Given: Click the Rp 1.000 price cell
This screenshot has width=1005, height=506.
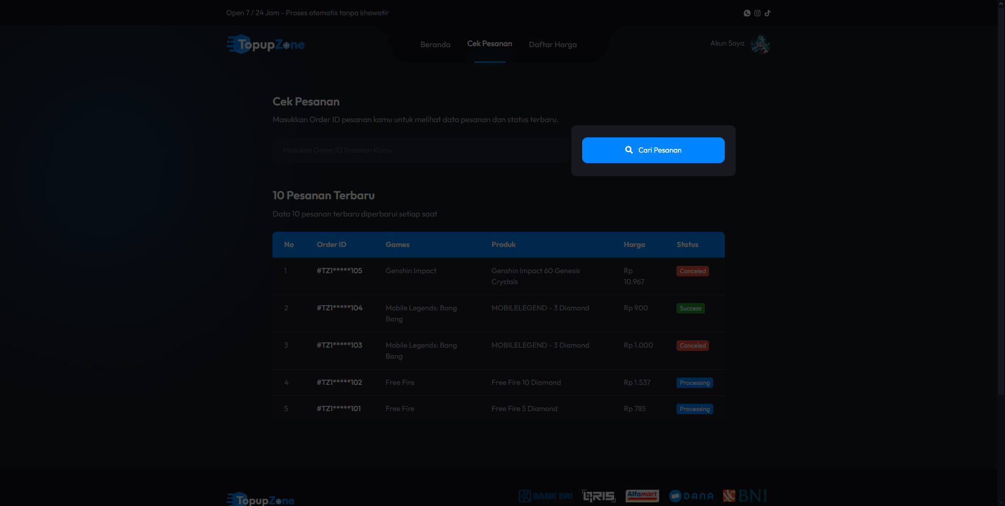Looking at the screenshot, I should 638,346.
